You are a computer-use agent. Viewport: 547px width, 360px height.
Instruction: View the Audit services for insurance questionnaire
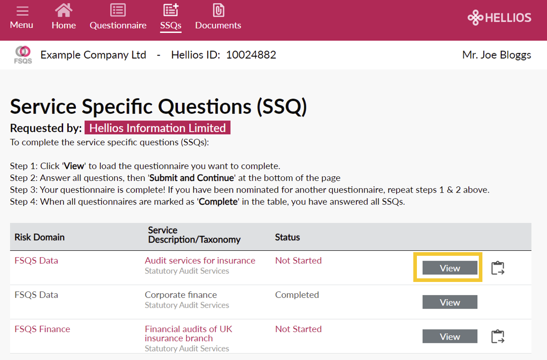[450, 268]
